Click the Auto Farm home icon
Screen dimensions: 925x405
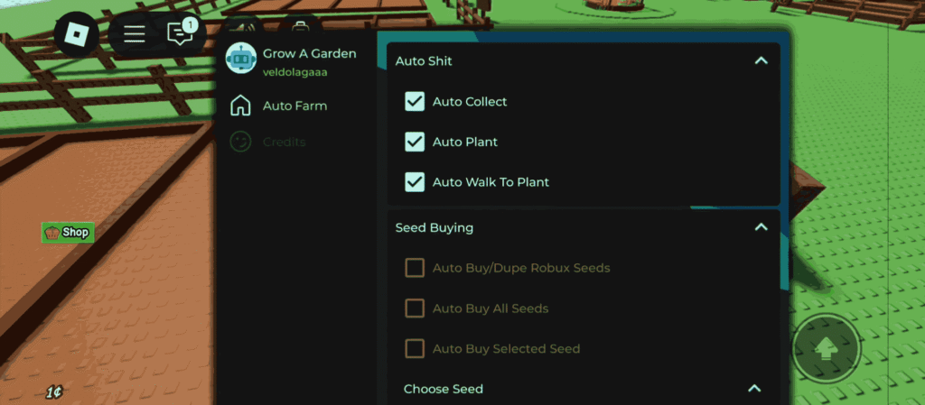(x=240, y=106)
